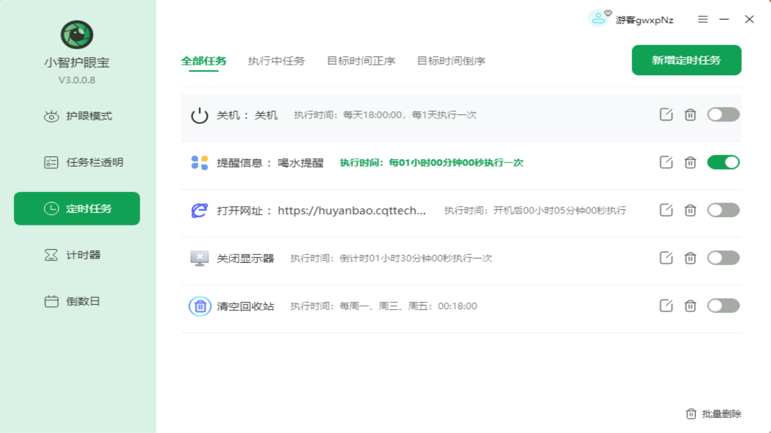The width and height of the screenshot is (771, 433).
Task: Enable the 关机 task toggle
Action: click(x=723, y=114)
